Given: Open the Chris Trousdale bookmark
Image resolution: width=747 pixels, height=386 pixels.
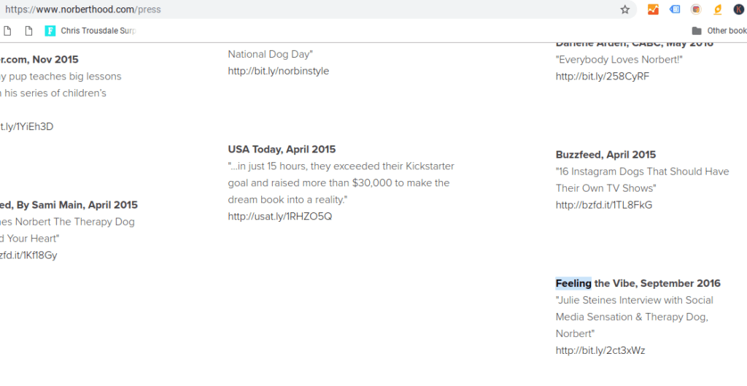Looking at the screenshot, I should point(90,31).
